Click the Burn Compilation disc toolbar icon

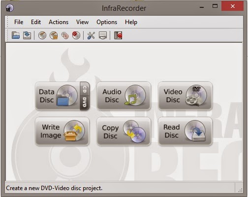coord(42,35)
